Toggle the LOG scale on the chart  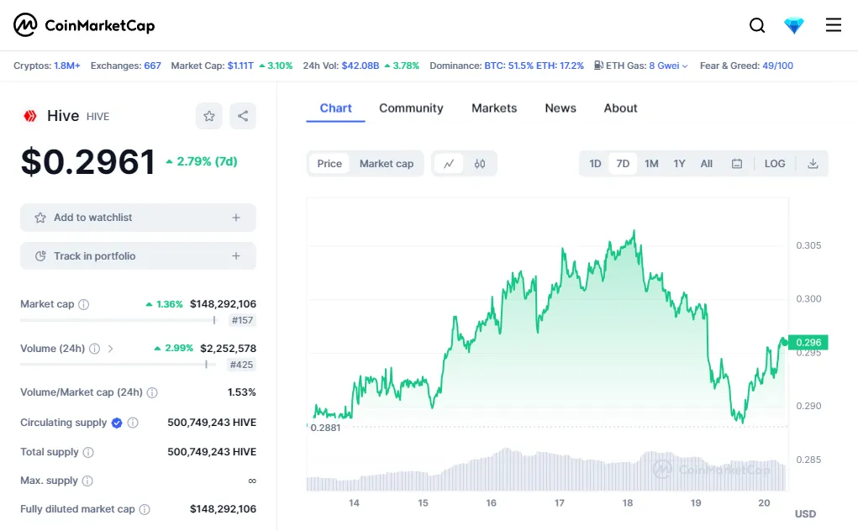coord(775,164)
